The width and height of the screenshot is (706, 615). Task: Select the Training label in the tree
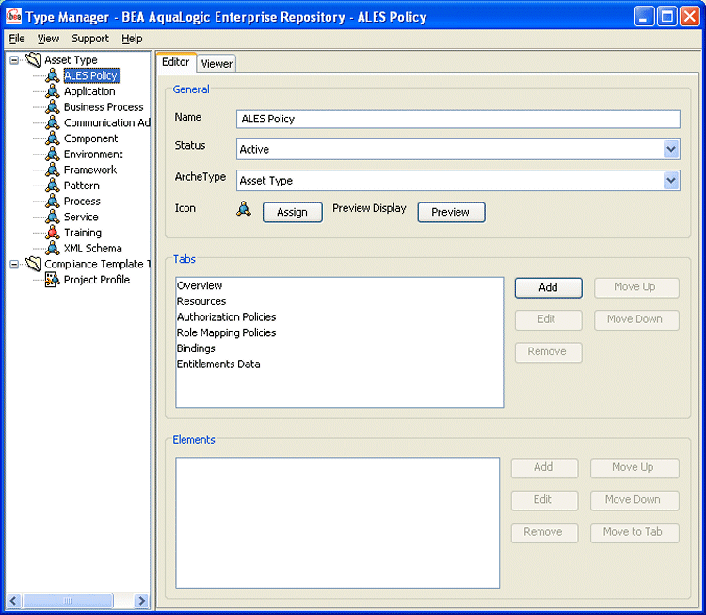tap(83, 233)
